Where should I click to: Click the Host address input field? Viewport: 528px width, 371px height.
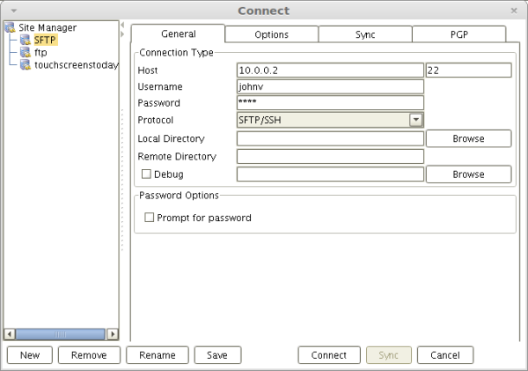(x=330, y=70)
